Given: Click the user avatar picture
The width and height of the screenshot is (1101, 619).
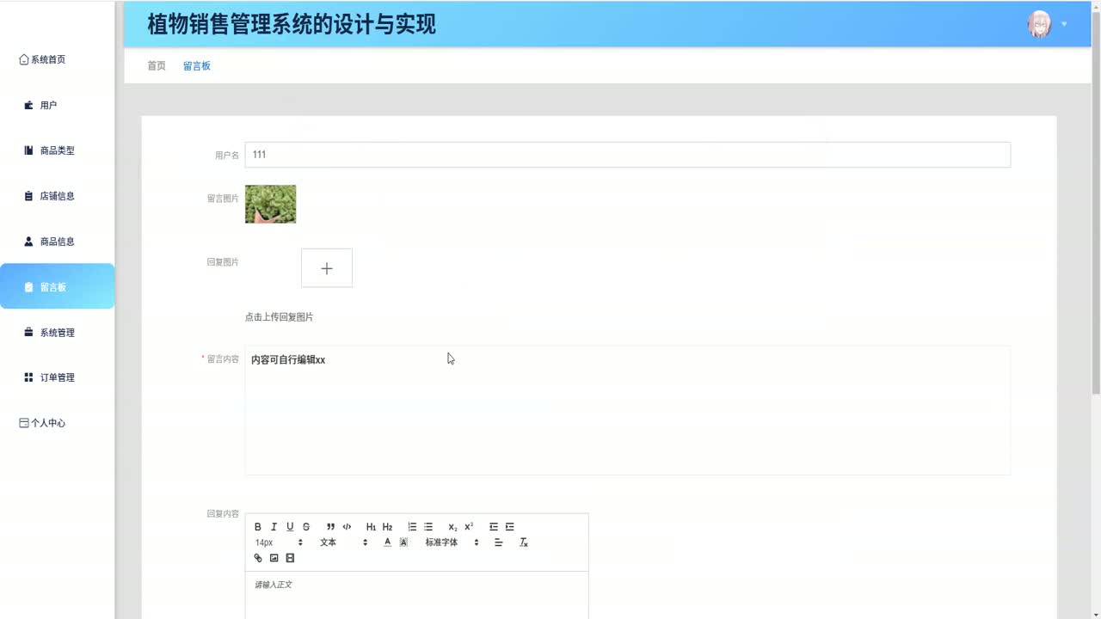Looking at the screenshot, I should (1039, 24).
